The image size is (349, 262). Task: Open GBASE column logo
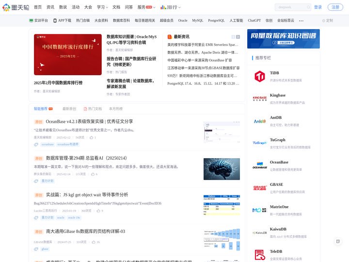[259, 188]
